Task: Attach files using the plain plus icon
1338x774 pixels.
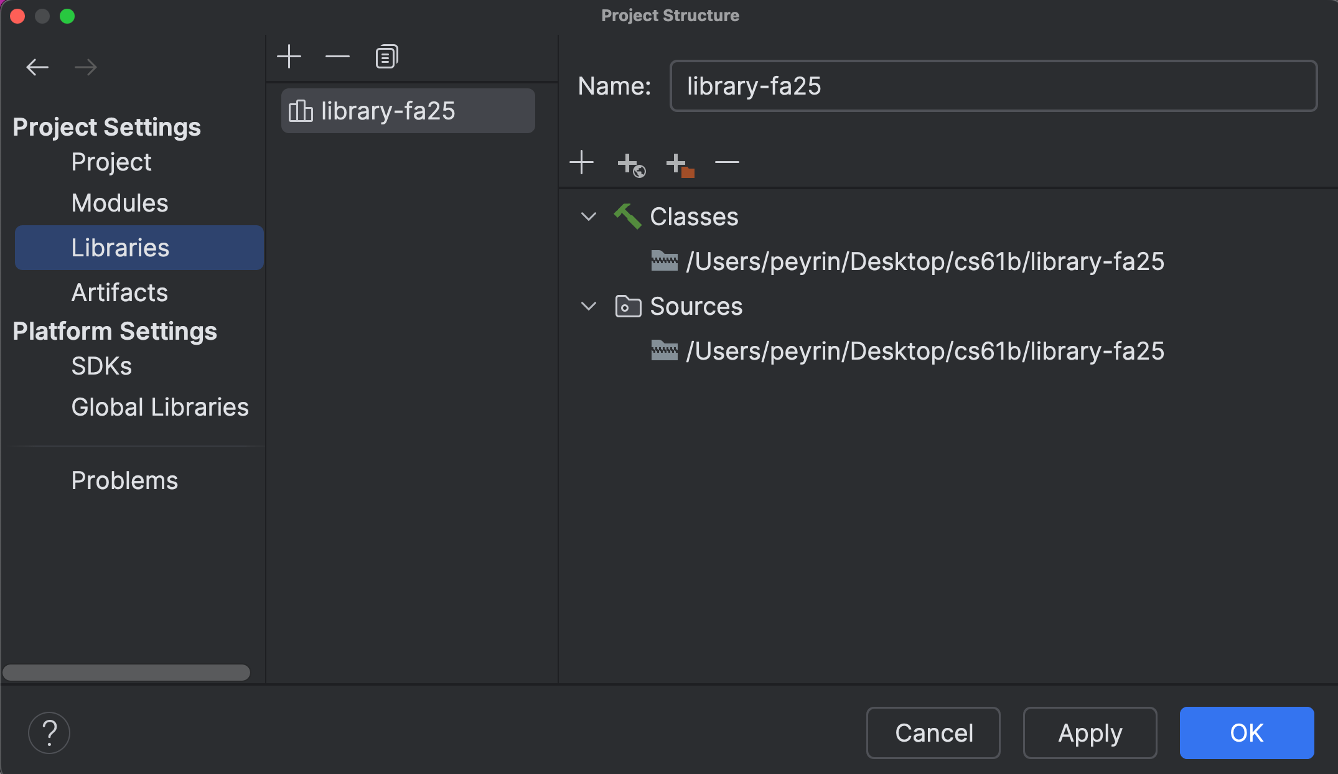Action: pyautogui.click(x=581, y=162)
